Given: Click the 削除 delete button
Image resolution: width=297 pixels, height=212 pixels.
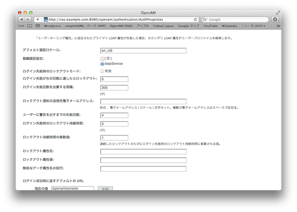Looking at the screenshot, I should pyautogui.click(x=105, y=189).
